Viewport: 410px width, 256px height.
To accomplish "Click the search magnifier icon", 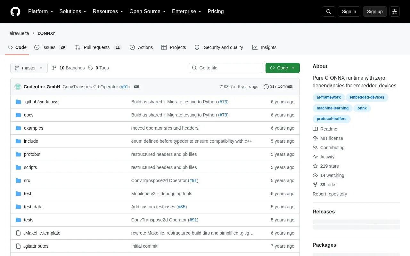I will 329,12.
